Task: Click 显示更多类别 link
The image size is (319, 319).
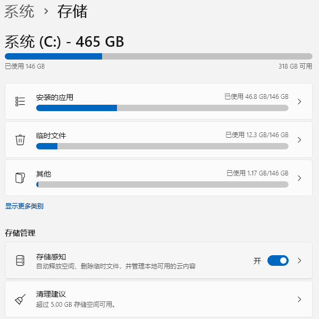Action: pos(24,206)
